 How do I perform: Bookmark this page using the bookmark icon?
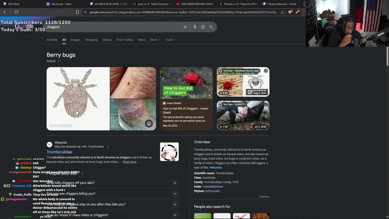click(x=77, y=12)
